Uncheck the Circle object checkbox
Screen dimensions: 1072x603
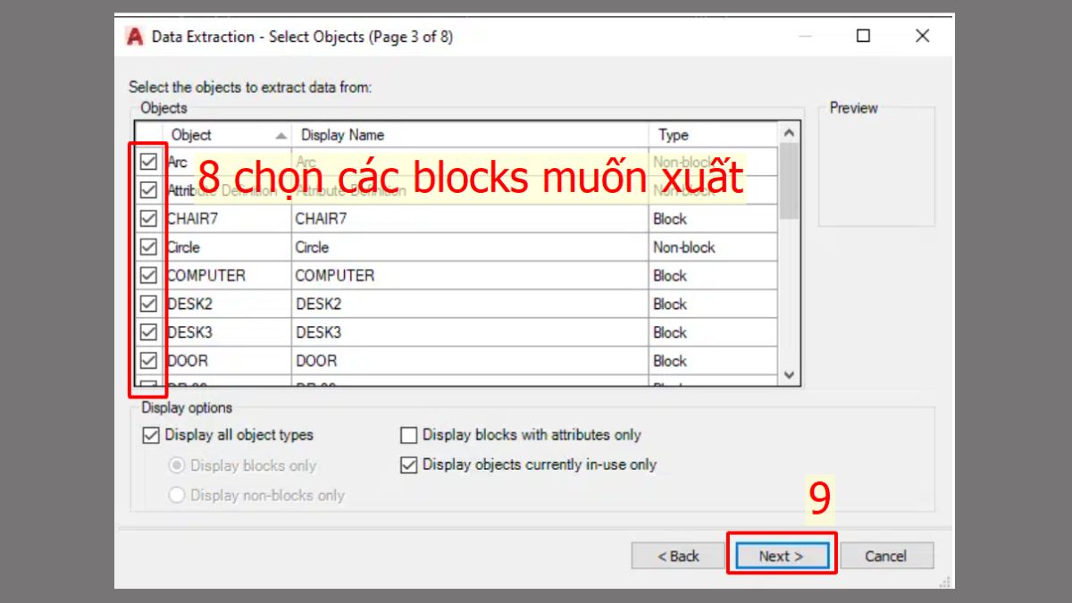[x=148, y=247]
